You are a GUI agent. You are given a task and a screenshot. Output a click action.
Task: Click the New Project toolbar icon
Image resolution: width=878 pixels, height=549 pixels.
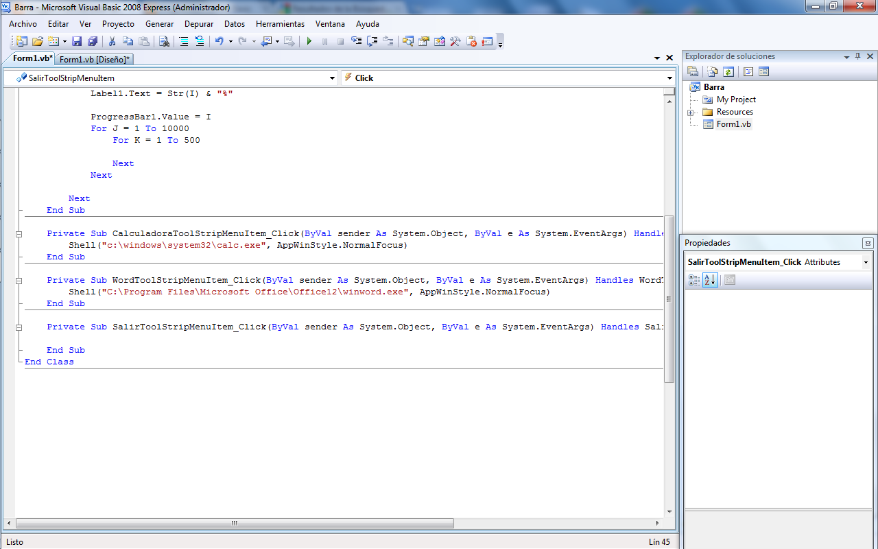[x=22, y=41]
